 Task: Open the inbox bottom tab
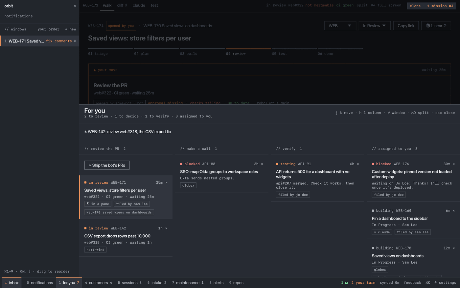(x=12, y=283)
